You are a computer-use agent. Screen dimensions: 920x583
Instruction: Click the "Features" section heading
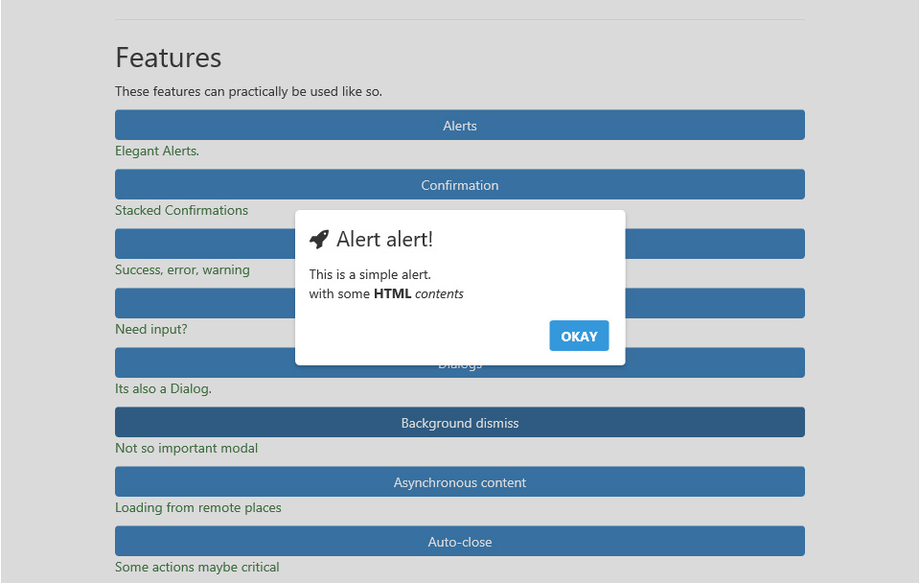pos(169,58)
